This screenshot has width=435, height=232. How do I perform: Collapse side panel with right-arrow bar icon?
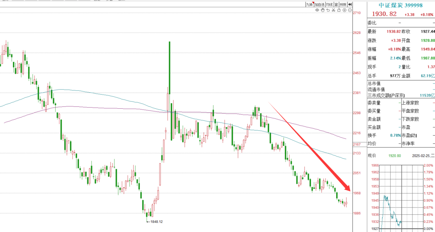350,4
